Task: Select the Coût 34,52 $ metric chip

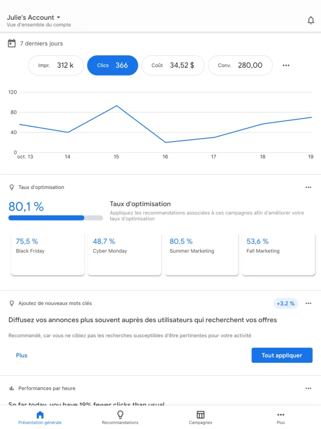Action: pyautogui.click(x=173, y=65)
